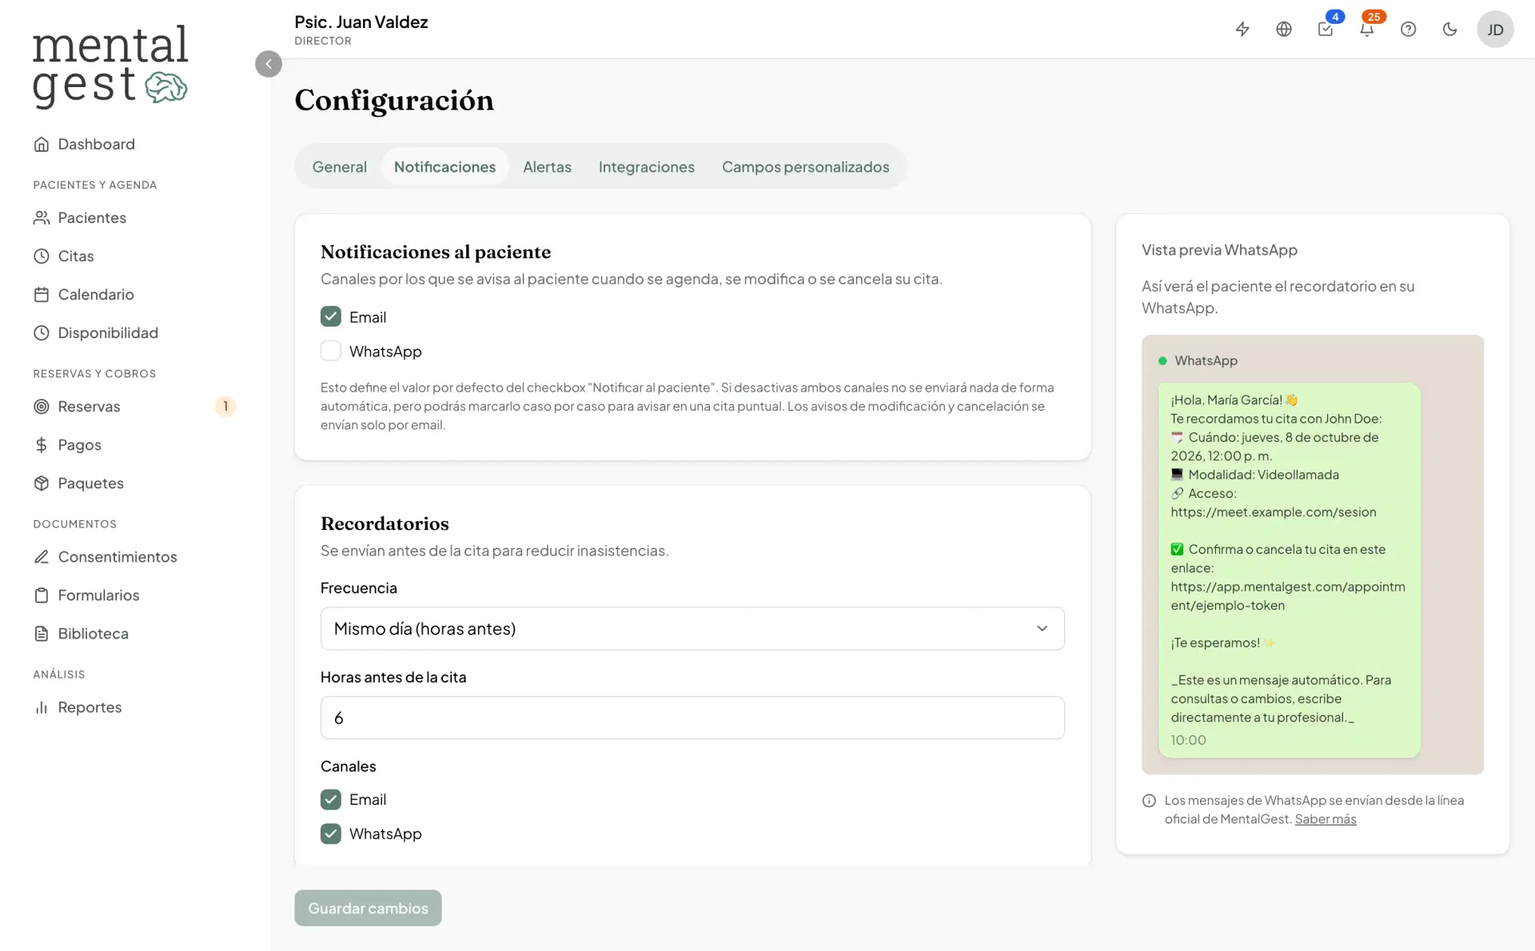Collapse the sidebar with the arrow button

269,64
